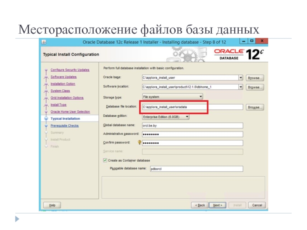
Task: Click the Database file location field
Action: [x=193, y=107]
